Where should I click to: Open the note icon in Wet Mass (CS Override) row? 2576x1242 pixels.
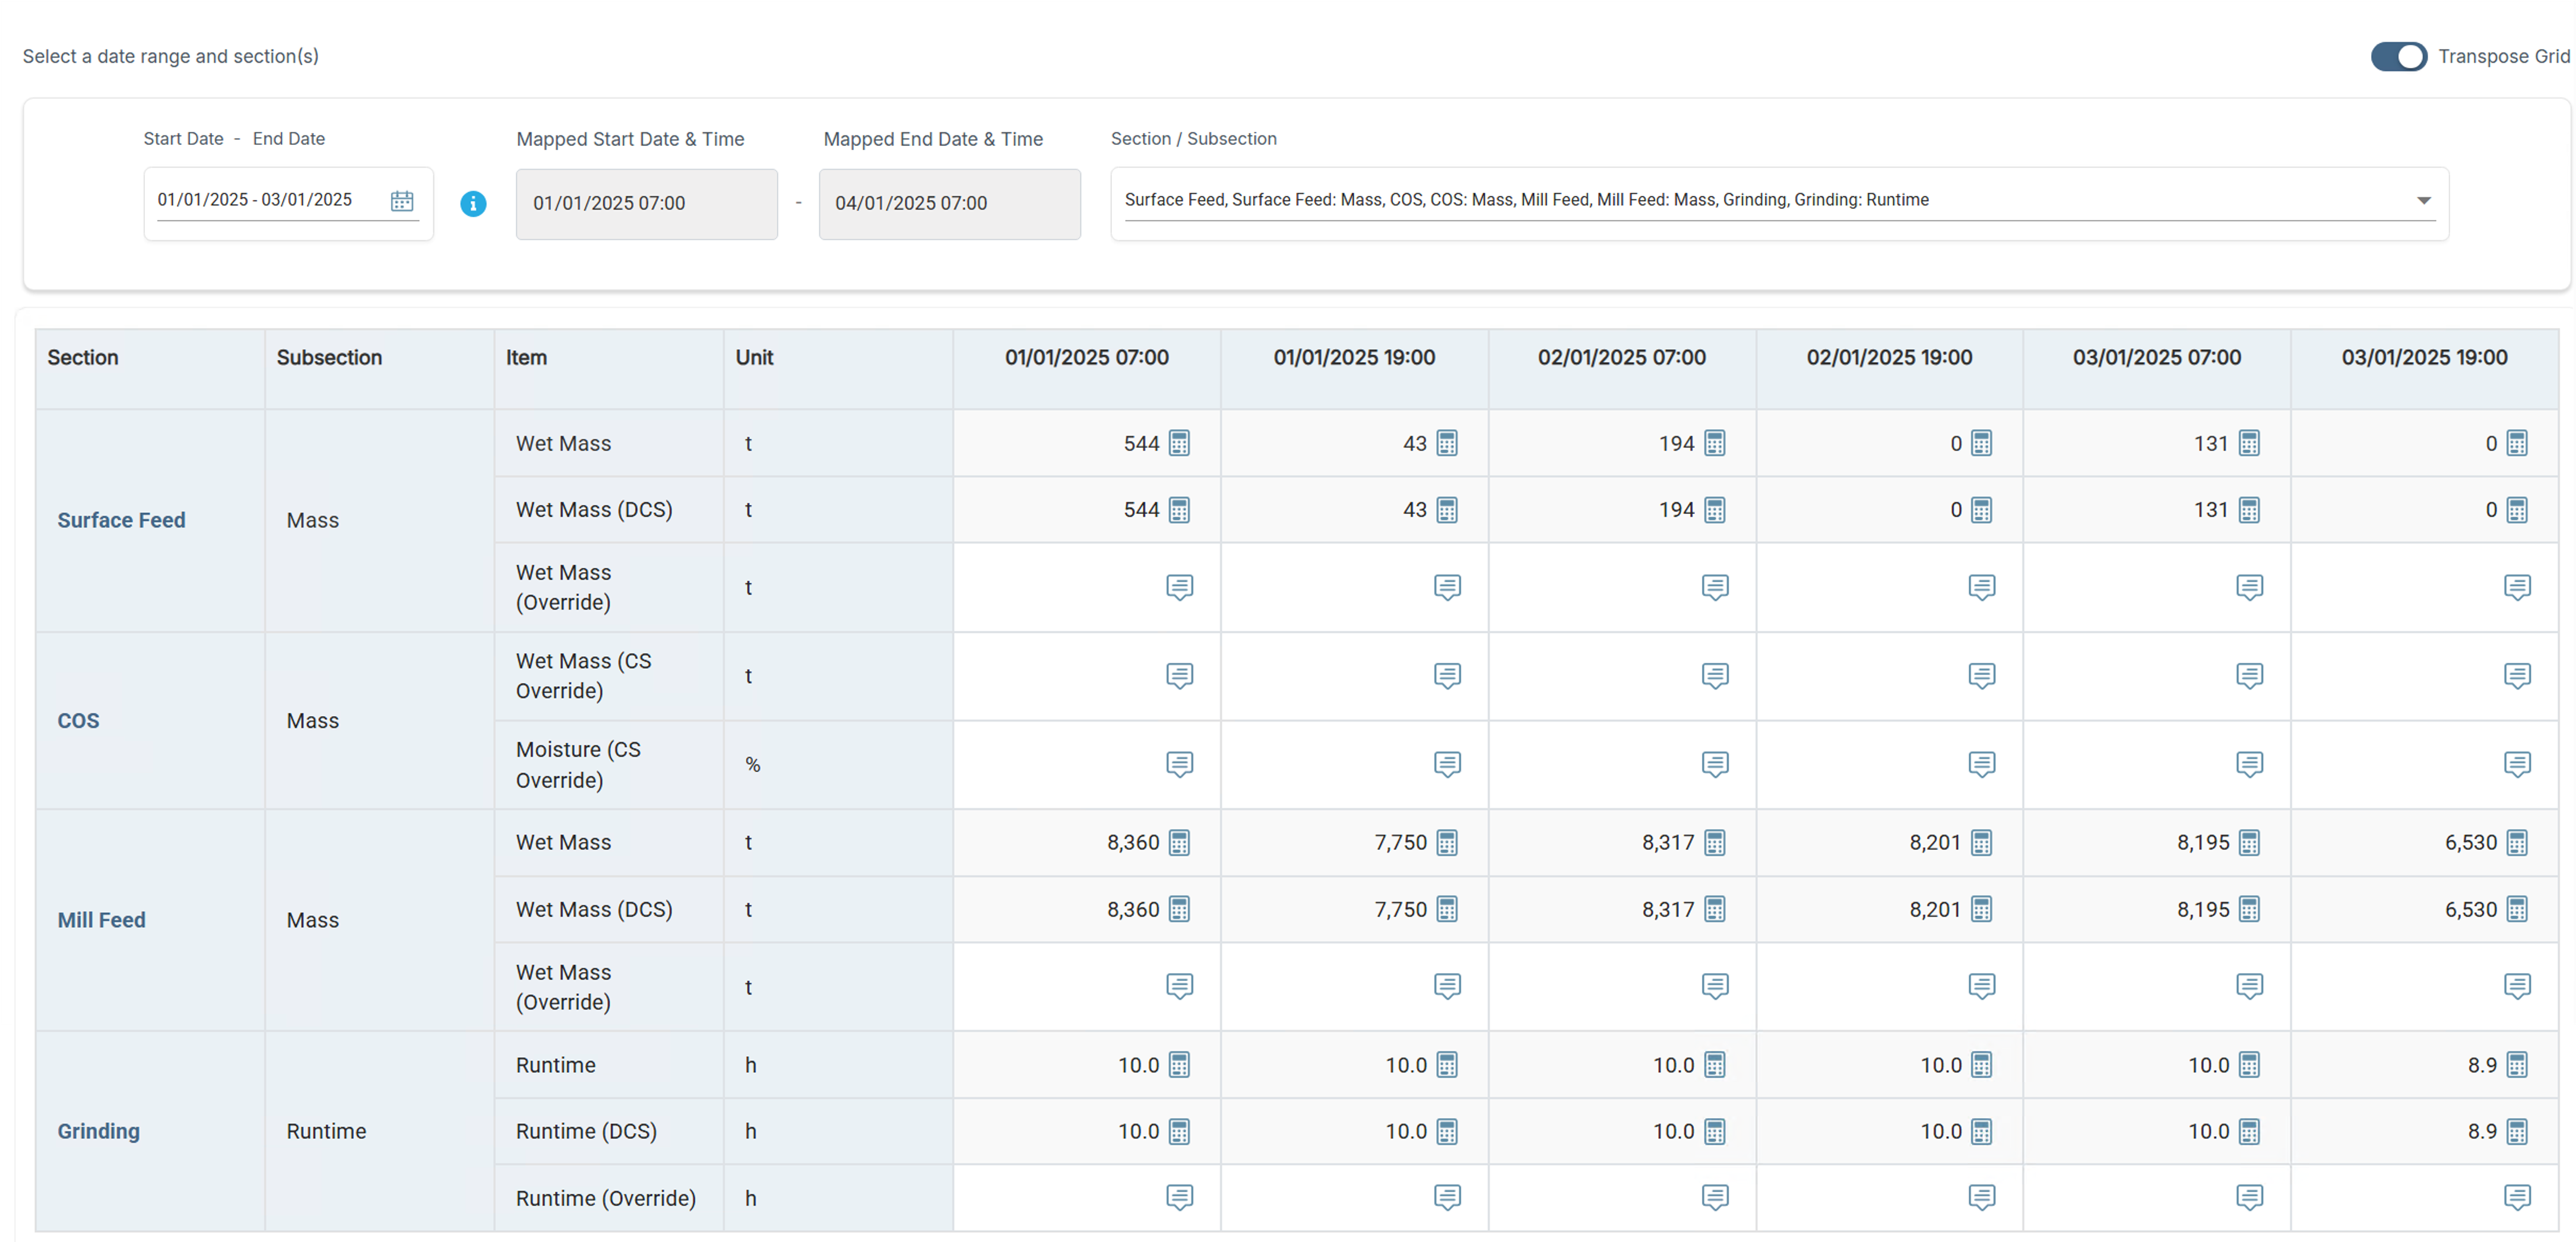click(1180, 676)
